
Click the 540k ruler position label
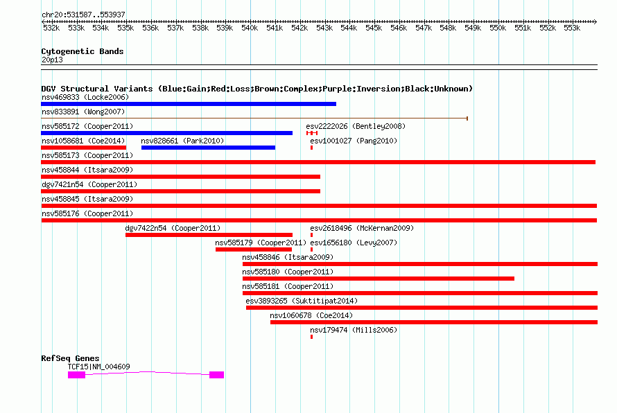click(250, 28)
